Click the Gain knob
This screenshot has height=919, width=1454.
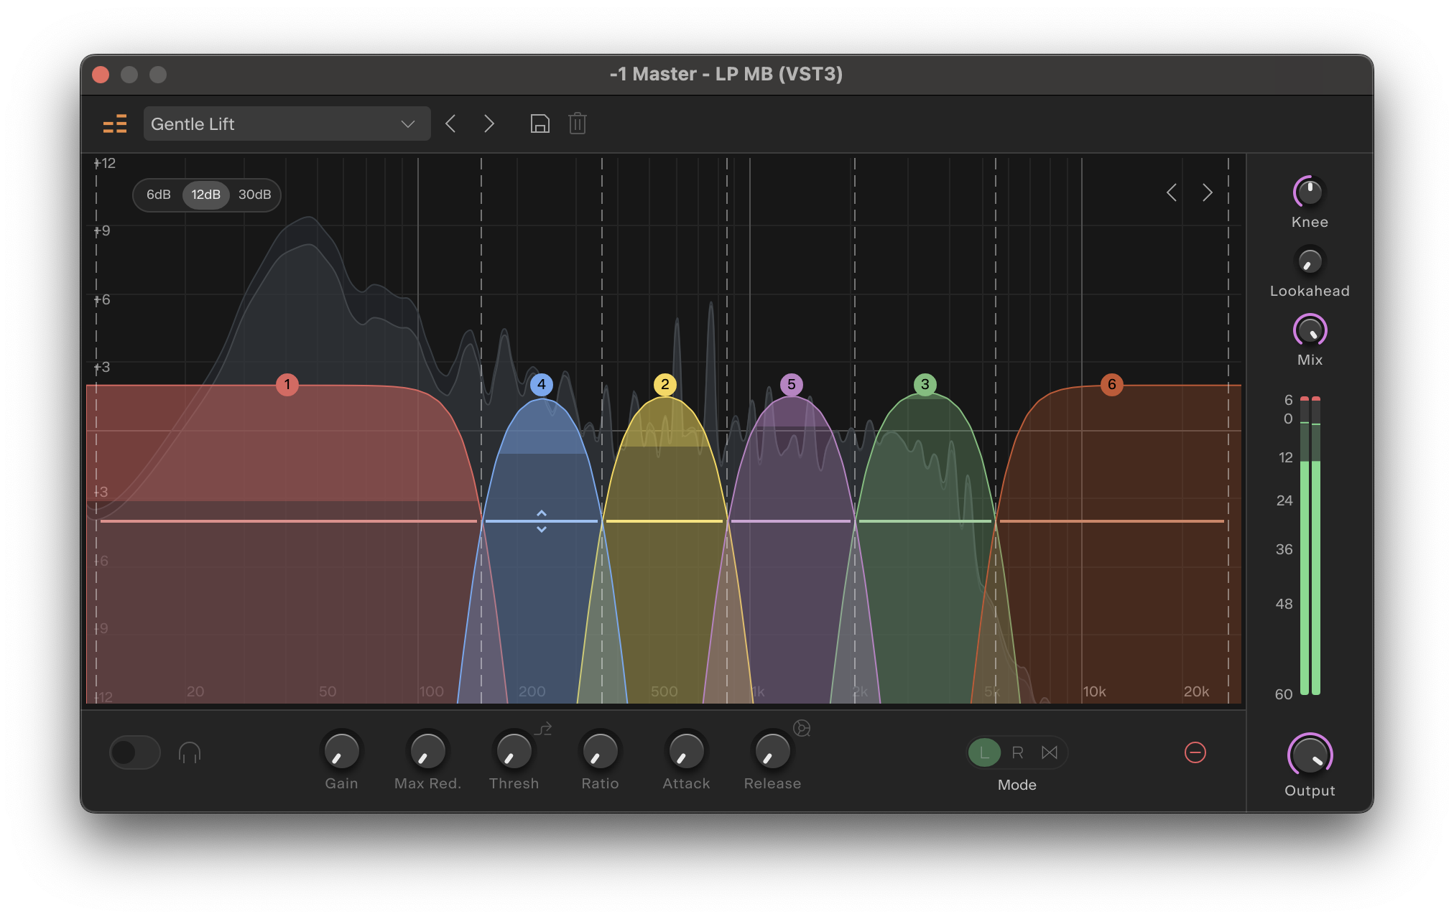[x=341, y=751]
